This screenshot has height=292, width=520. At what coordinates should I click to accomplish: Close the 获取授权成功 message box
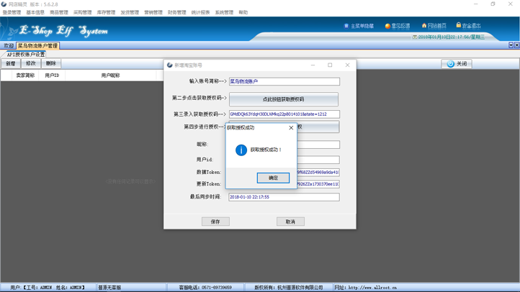point(291,128)
